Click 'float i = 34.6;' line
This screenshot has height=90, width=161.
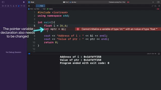tap(56, 26)
